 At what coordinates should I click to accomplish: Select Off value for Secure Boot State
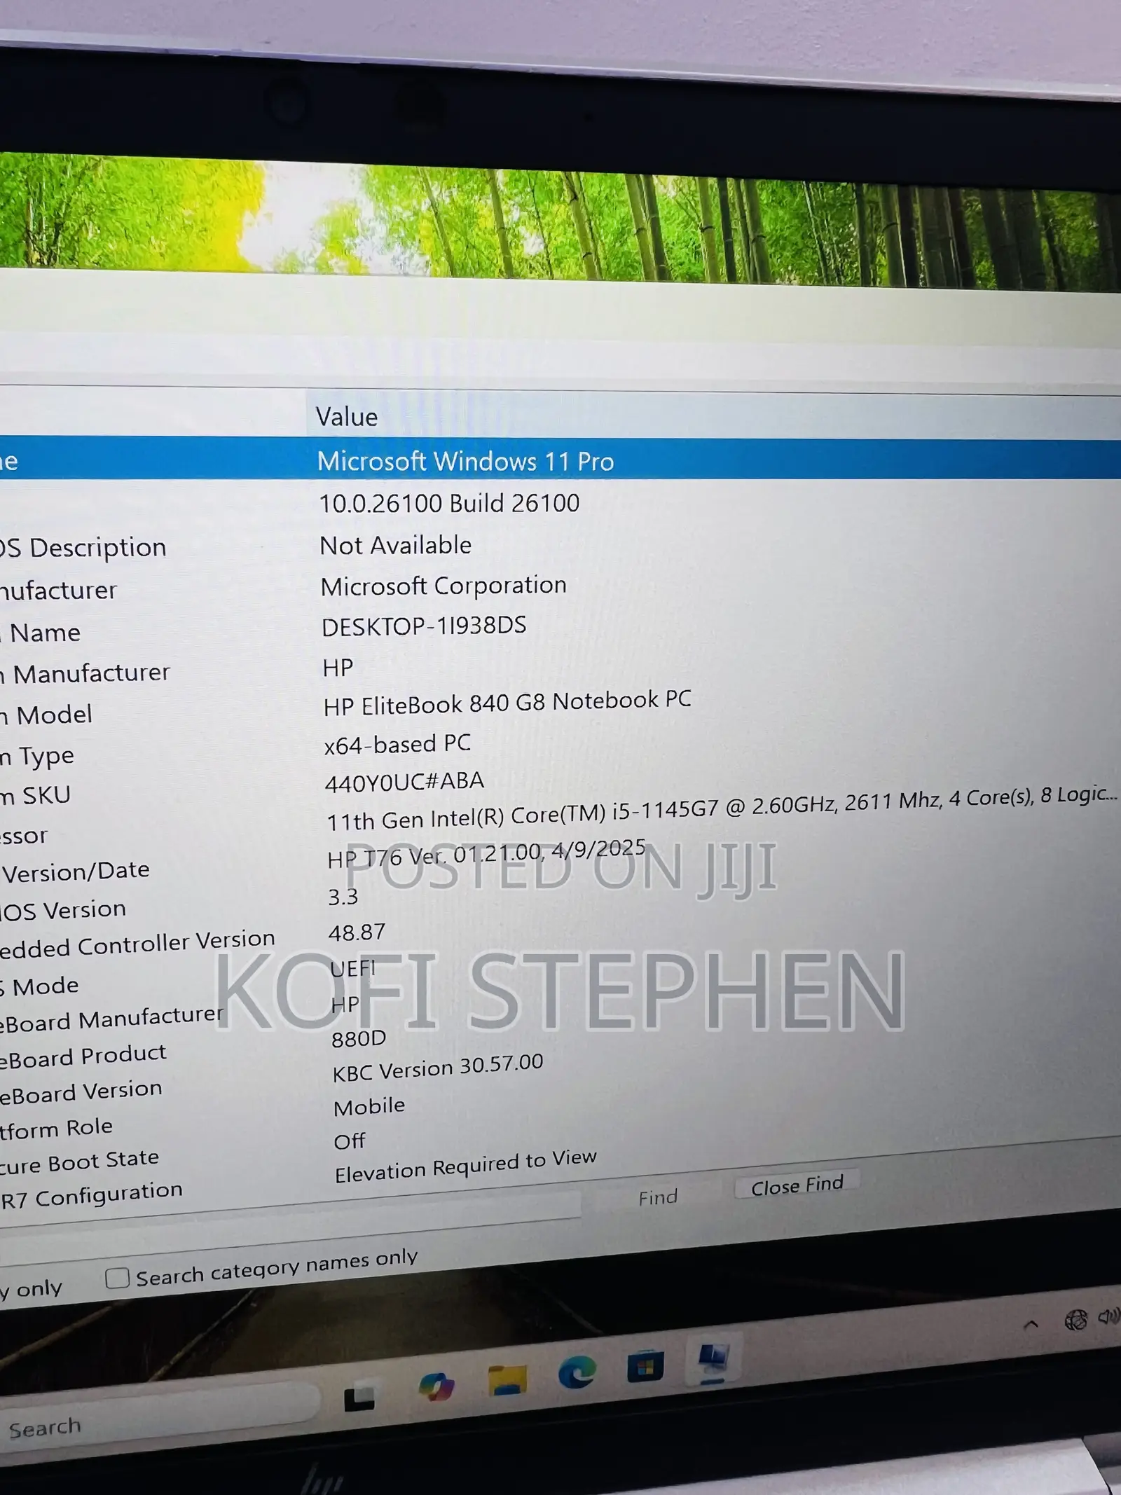point(349,1141)
